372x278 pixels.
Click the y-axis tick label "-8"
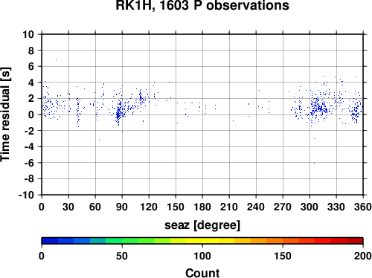pyautogui.click(x=29, y=179)
